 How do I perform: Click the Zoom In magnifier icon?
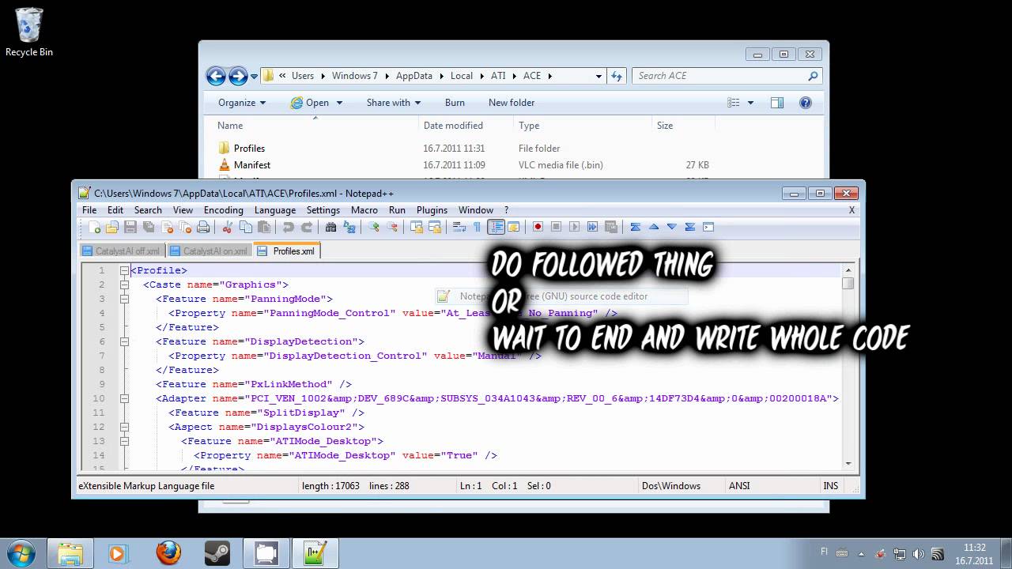[x=373, y=227]
